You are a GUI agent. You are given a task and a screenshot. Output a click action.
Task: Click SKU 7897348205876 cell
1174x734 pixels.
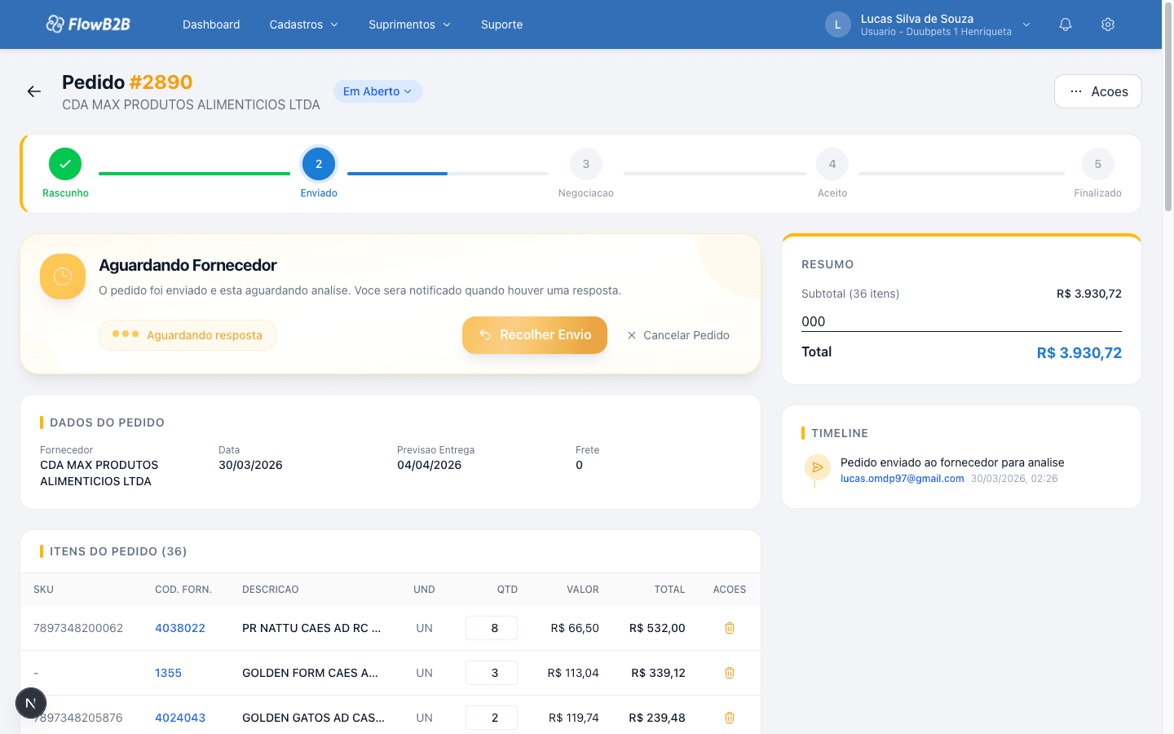click(x=78, y=718)
